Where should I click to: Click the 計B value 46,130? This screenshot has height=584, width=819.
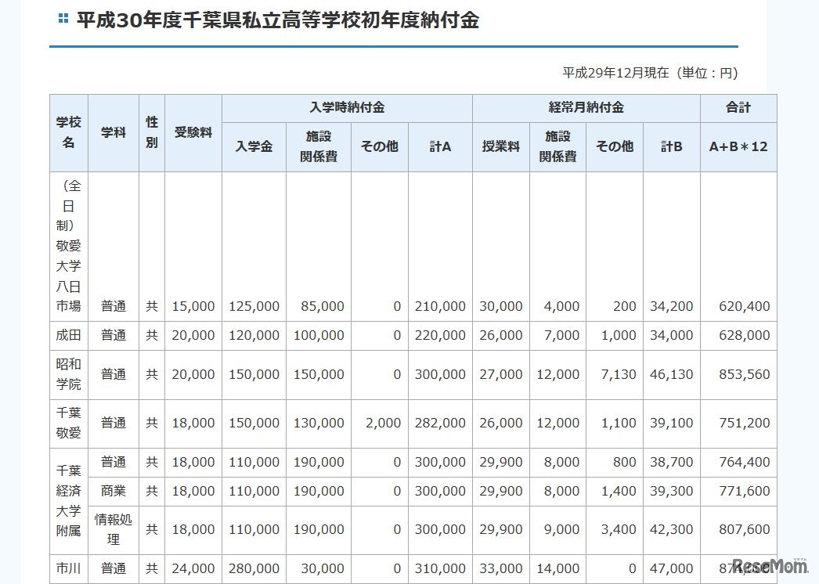point(671,374)
